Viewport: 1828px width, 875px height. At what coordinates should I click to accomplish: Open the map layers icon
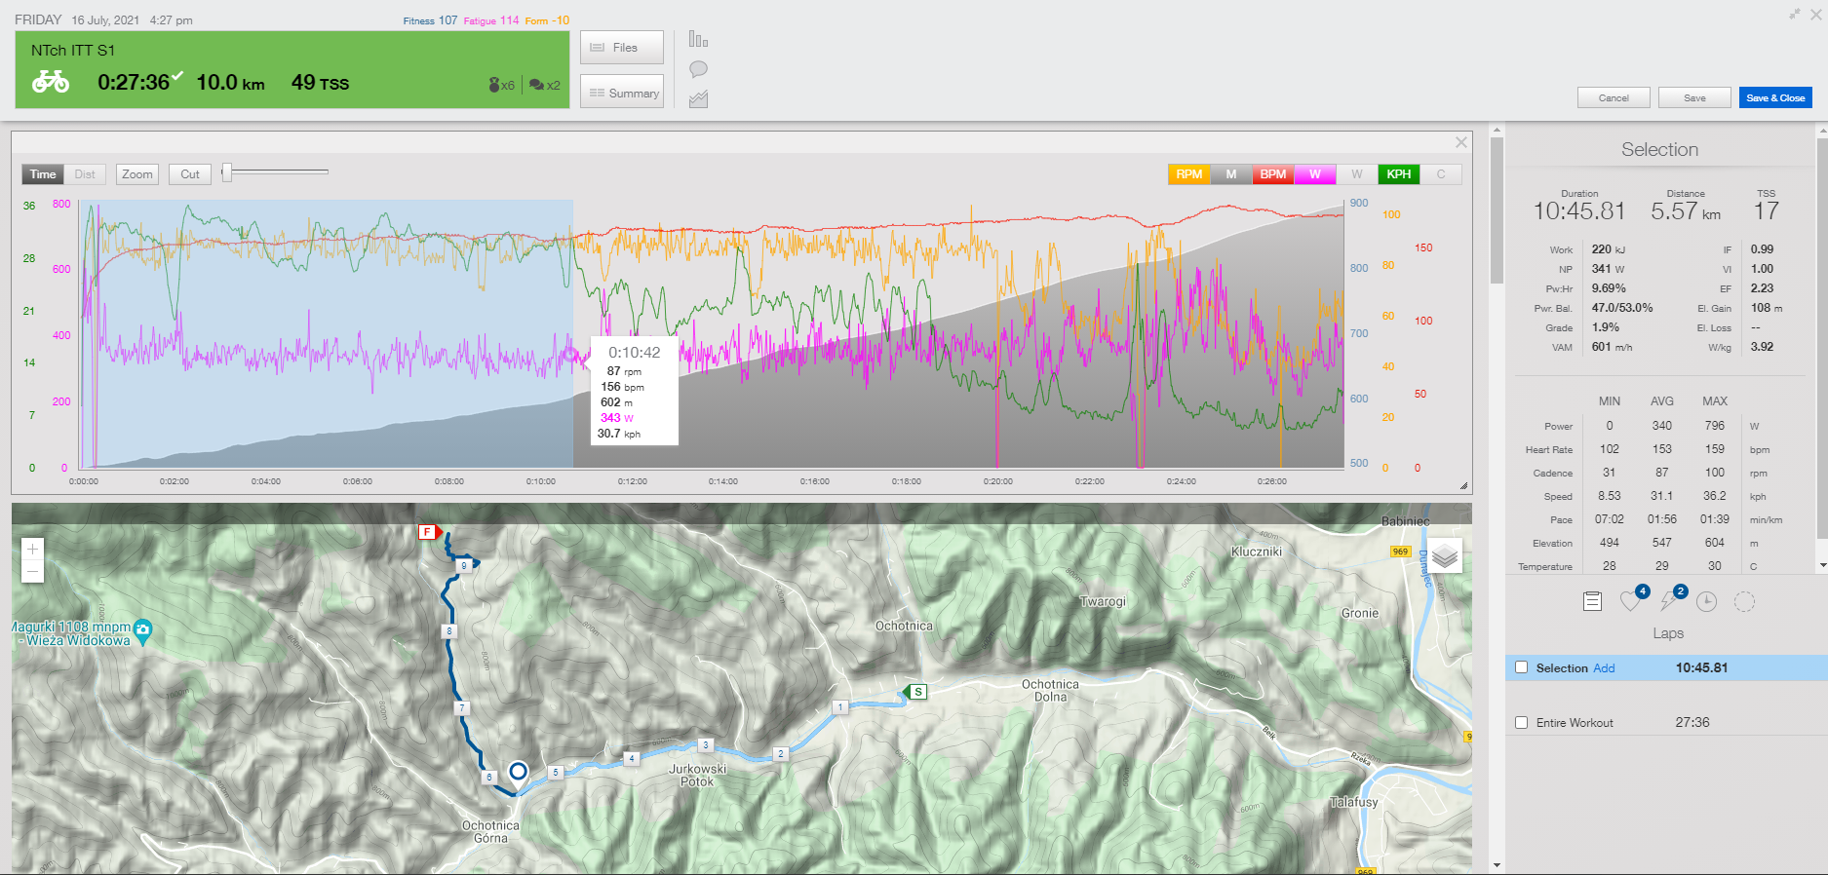[x=1445, y=556]
